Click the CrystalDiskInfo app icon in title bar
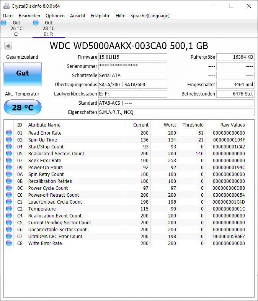 click(x=7, y=6)
